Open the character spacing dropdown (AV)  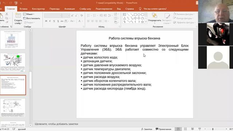pos(67,21)
